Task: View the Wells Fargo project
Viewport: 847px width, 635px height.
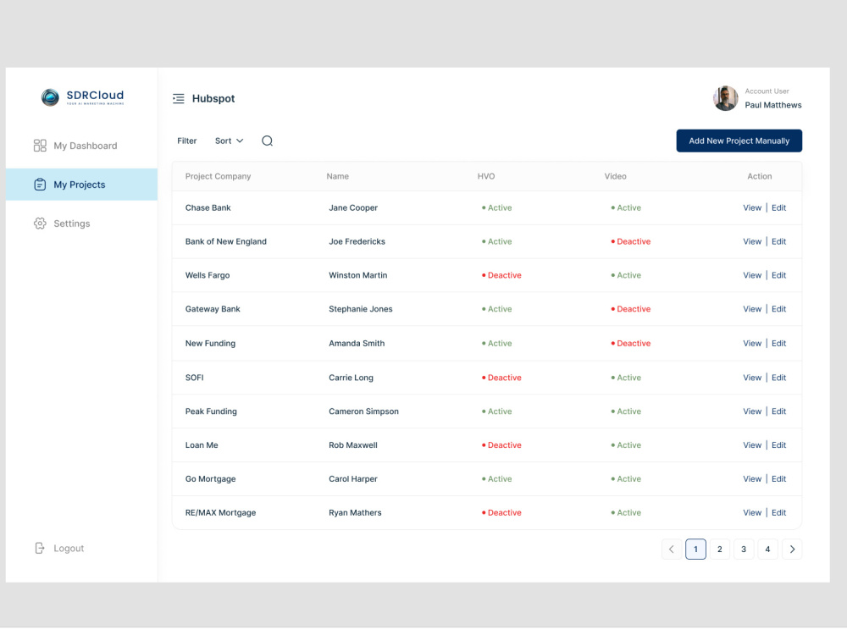Action: 752,275
